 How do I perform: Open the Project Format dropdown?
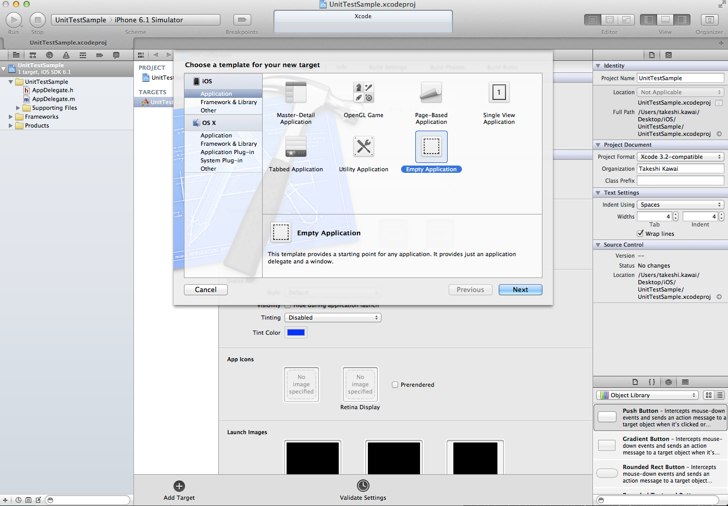point(680,157)
